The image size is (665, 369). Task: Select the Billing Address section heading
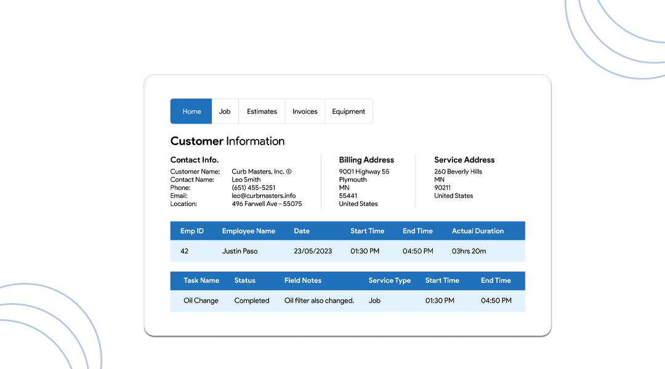(366, 159)
